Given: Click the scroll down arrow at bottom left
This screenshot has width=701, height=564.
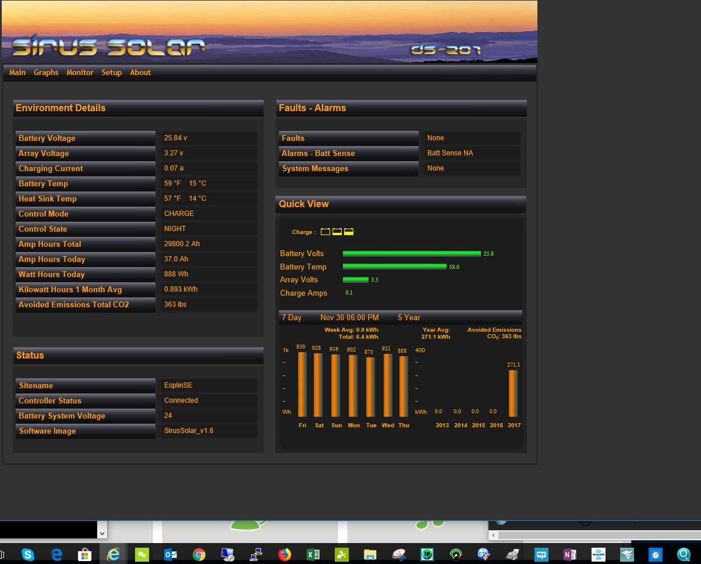Looking at the screenshot, I should click(102, 533).
